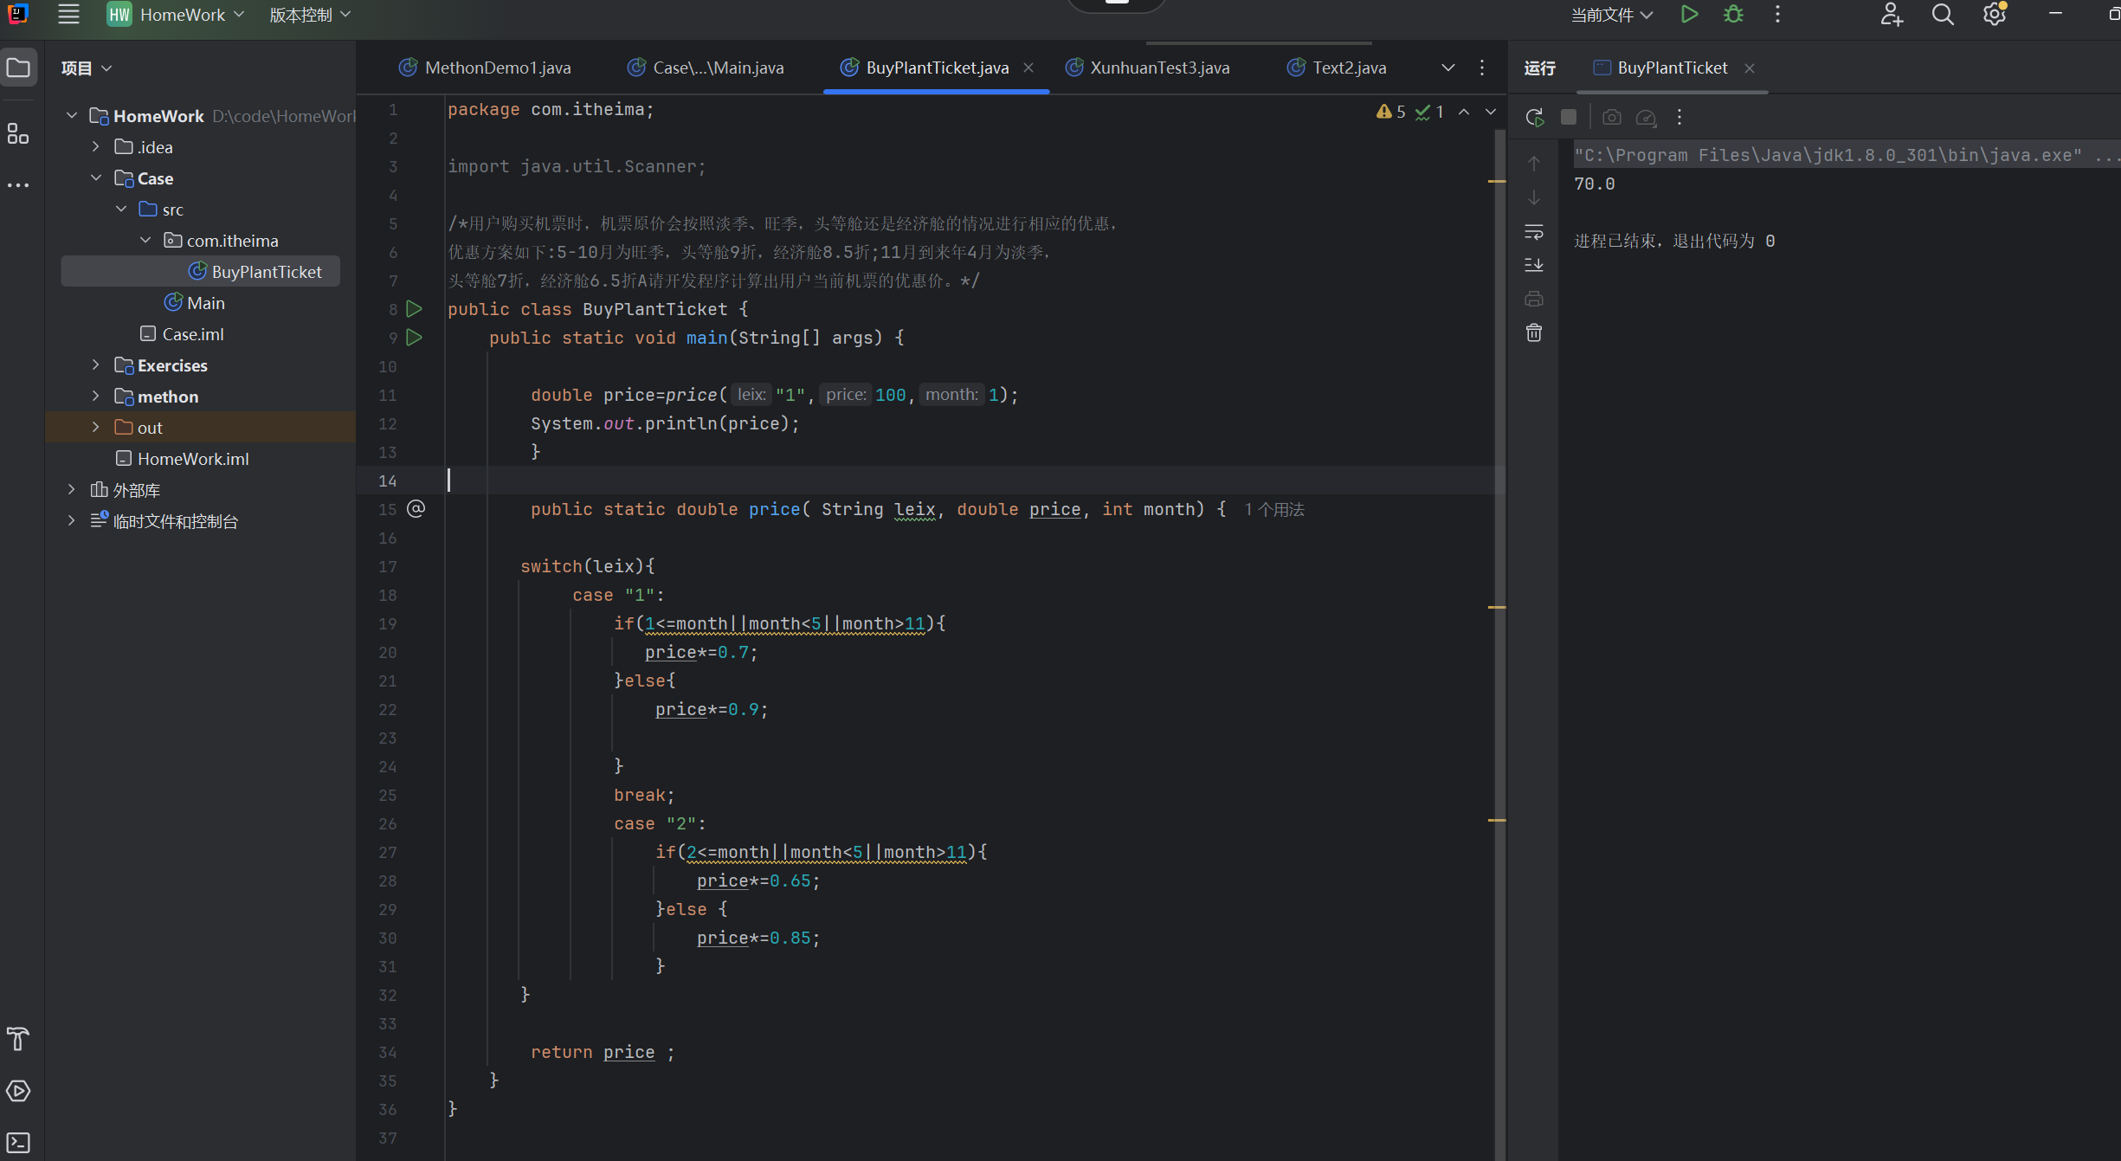Click the Rerun BuyPlantTicket icon

click(1534, 117)
